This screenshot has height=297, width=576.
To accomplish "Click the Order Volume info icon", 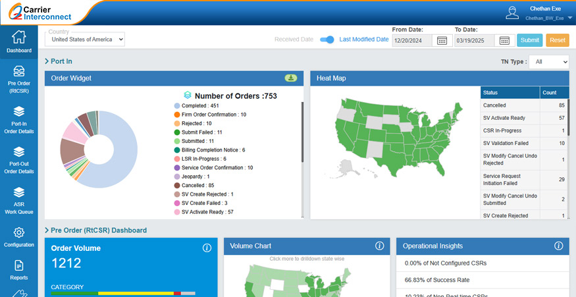I will pos(206,248).
